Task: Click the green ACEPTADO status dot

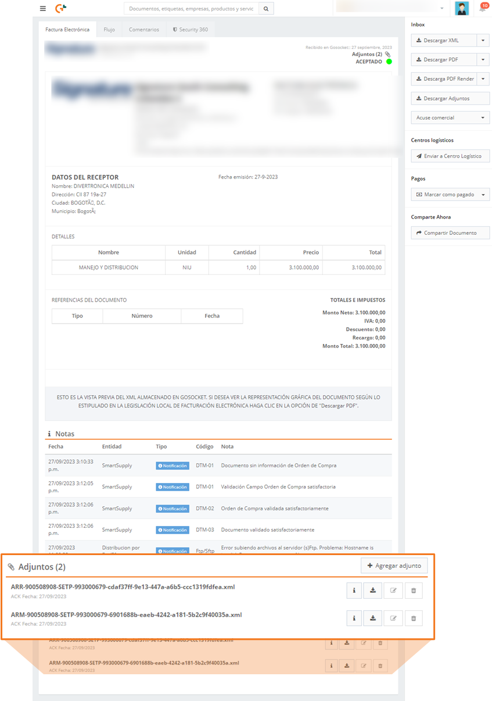Action: click(389, 62)
